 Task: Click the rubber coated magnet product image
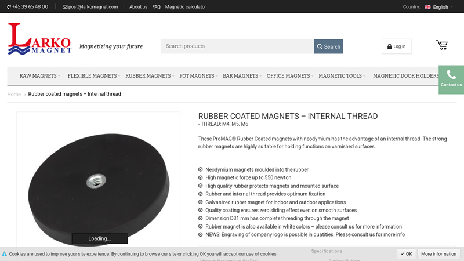(99, 190)
